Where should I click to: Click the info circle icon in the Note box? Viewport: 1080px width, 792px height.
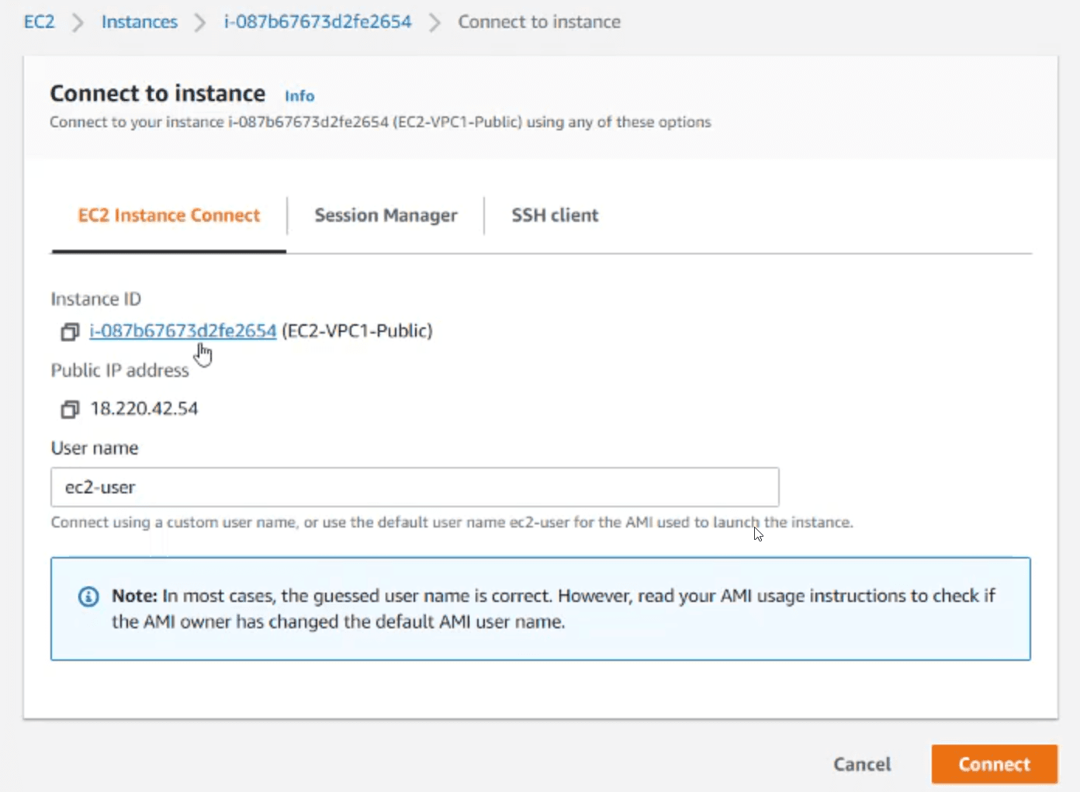pyautogui.click(x=88, y=597)
